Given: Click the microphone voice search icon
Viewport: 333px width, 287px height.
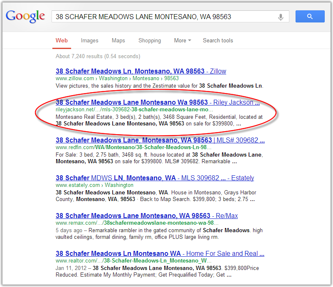Looking at the screenshot, I should tap(281, 17).
